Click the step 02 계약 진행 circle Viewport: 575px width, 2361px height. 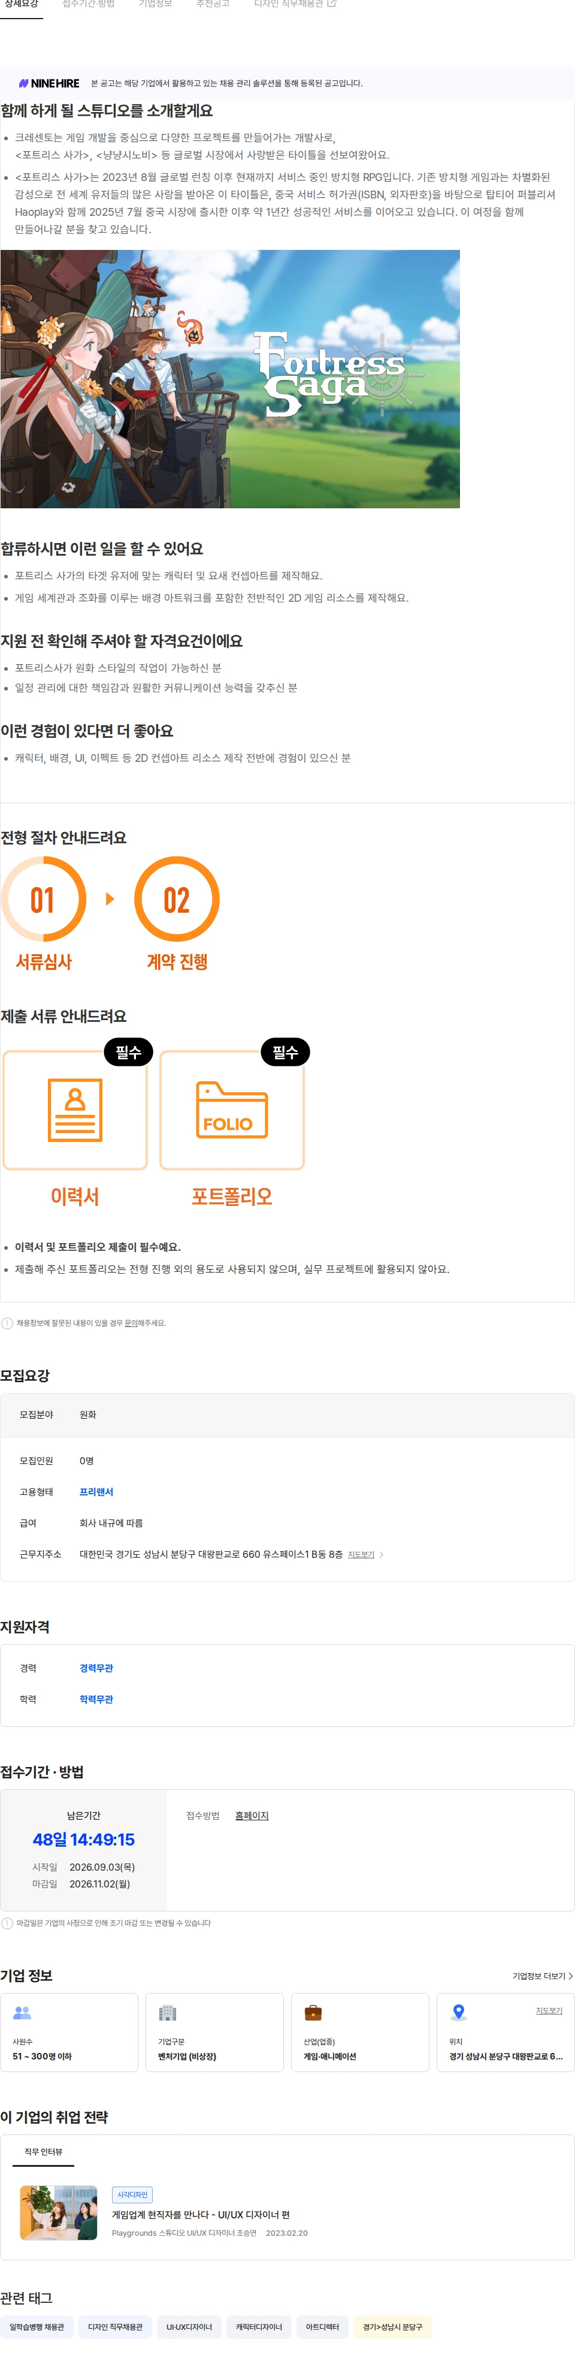(177, 899)
